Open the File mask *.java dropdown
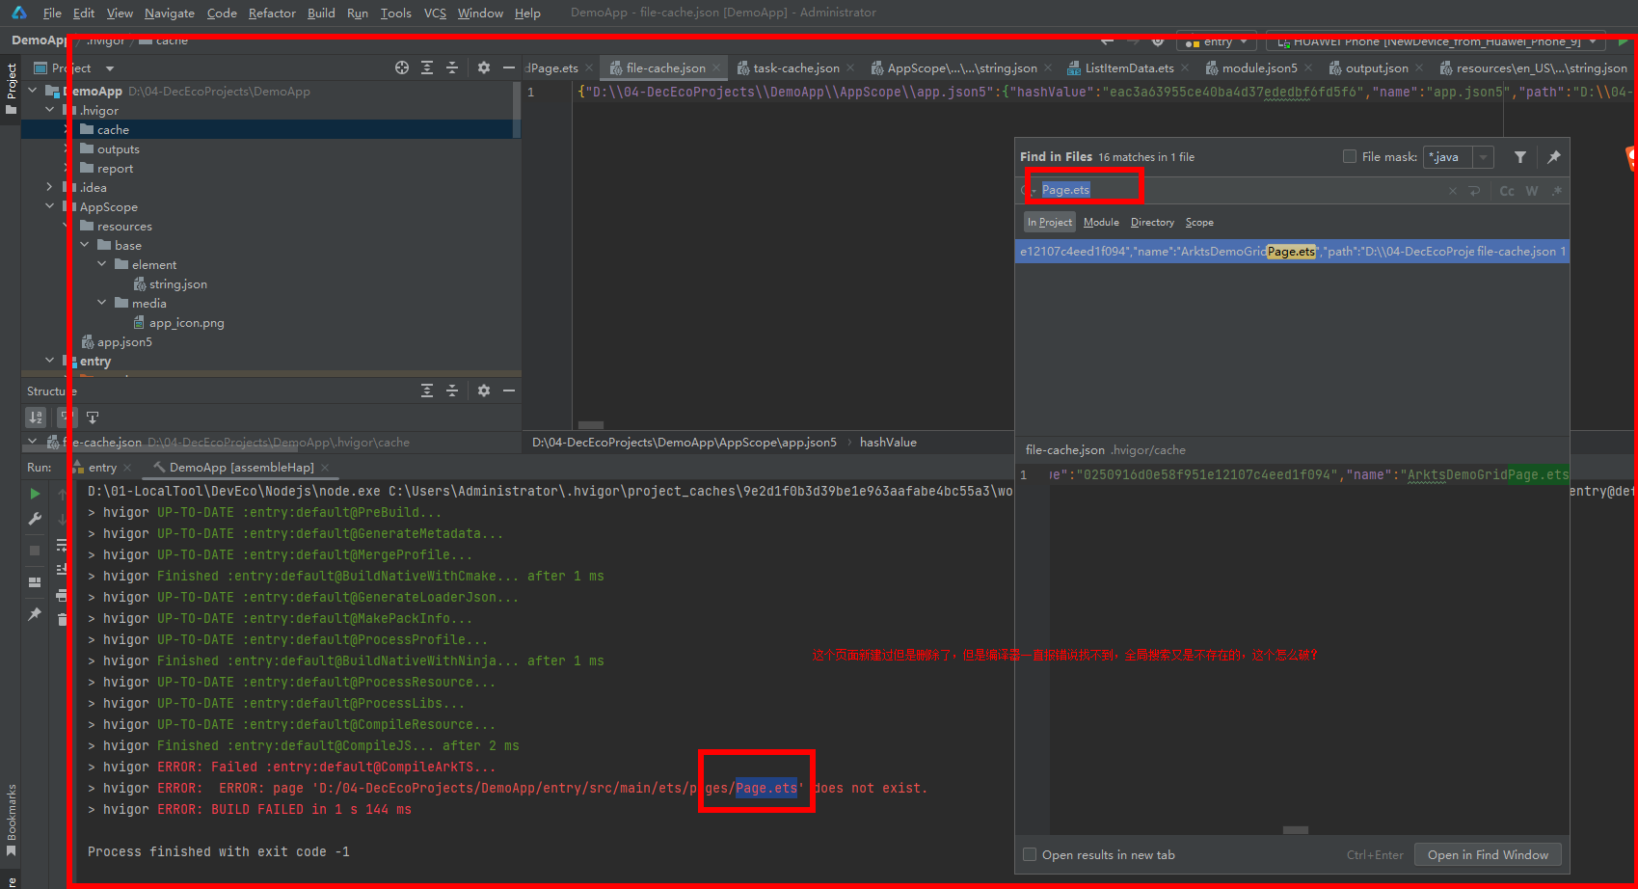This screenshot has width=1638, height=889. coord(1484,157)
